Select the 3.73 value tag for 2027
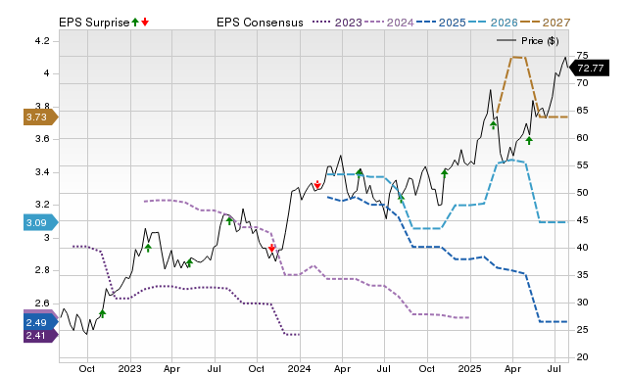Screen dimensions: 627x374 (41, 117)
